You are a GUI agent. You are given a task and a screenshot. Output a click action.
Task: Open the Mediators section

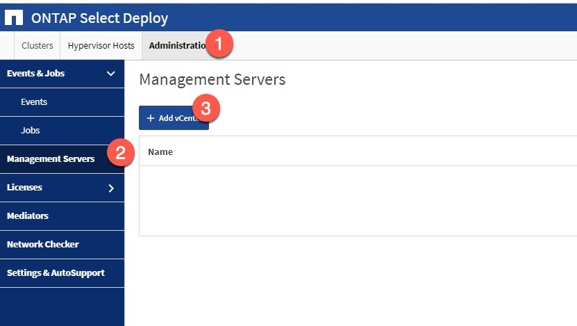pyautogui.click(x=28, y=216)
